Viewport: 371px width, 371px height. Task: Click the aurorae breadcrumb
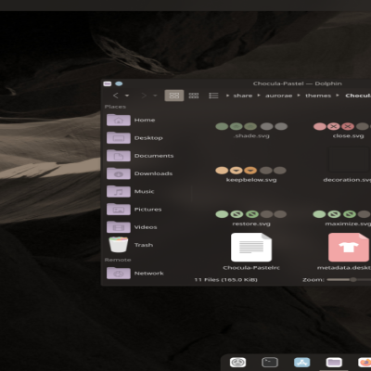tap(278, 96)
